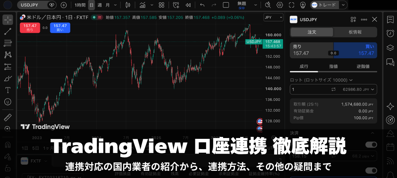Undo the last chart action
This screenshot has width=397, height=178.
202,5
